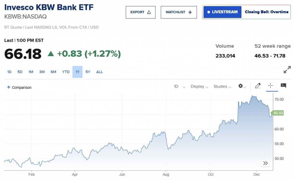
Task: Switch to the 5D range tab
Action: tap(20, 72)
